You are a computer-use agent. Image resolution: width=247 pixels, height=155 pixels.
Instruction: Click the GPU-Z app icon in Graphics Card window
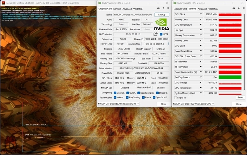[99, 3]
